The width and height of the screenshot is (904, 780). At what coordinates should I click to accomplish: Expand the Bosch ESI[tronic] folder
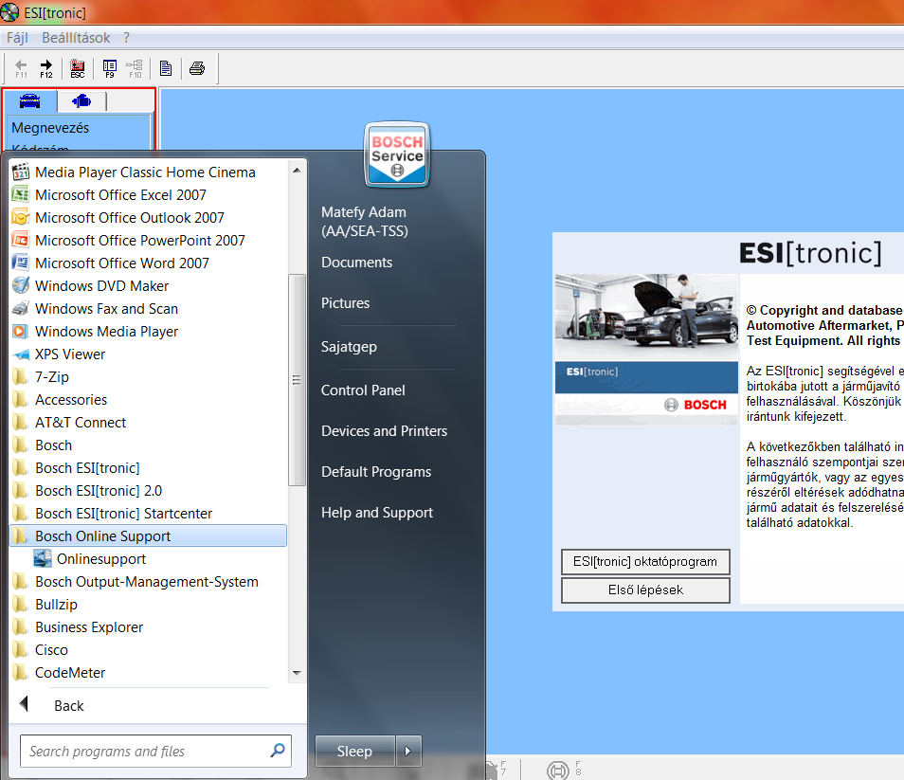(x=148, y=468)
